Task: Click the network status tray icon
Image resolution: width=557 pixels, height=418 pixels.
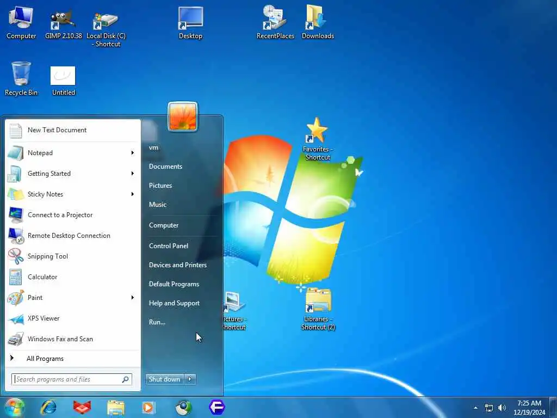Action: coord(489,408)
